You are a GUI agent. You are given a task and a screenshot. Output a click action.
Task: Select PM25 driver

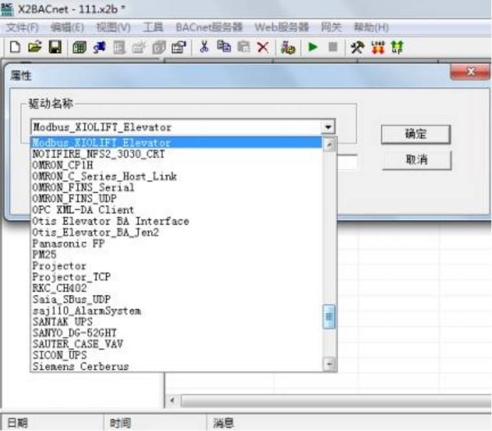click(176, 255)
